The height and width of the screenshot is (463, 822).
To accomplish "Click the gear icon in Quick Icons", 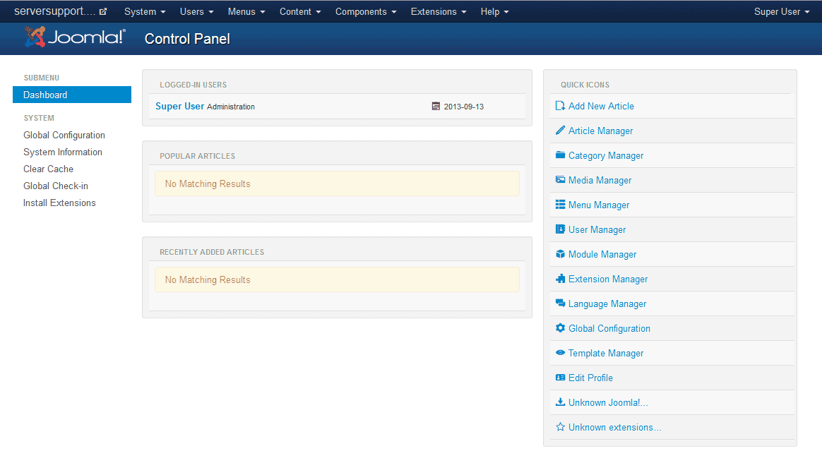I will click(560, 328).
